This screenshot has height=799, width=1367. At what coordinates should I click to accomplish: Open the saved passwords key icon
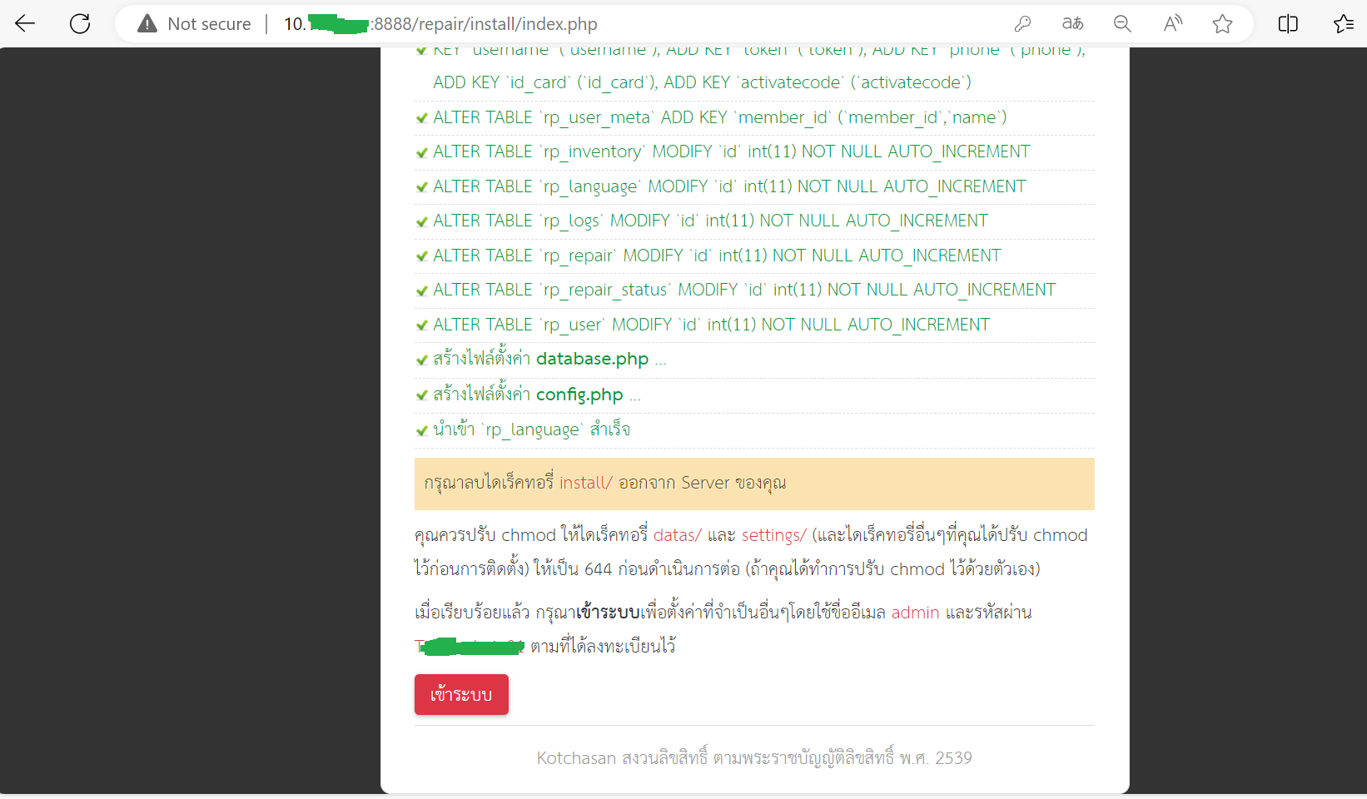coord(1022,24)
